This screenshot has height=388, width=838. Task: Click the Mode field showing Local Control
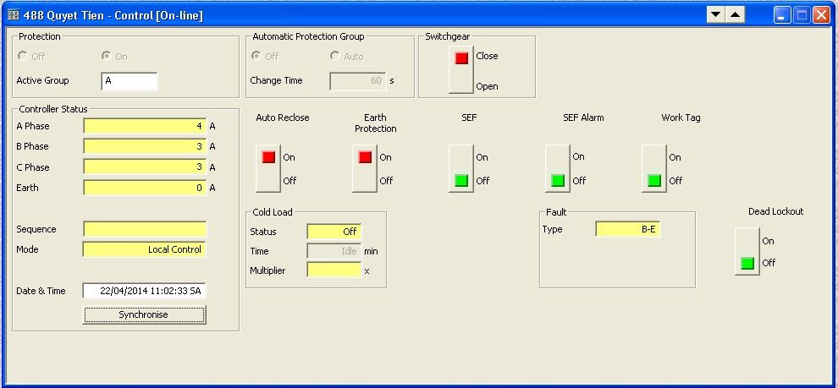click(x=144, y=249)
